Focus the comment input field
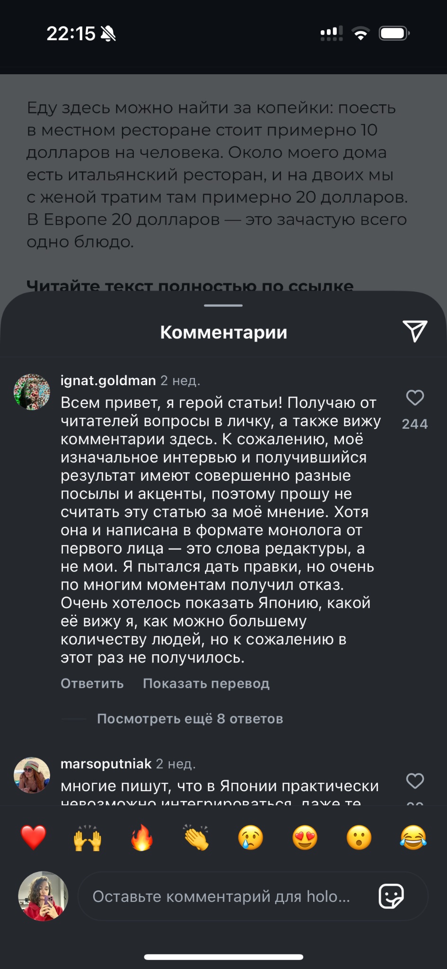Image resolution: width=447 pixels, height=969 pixels. coord(221,896)
